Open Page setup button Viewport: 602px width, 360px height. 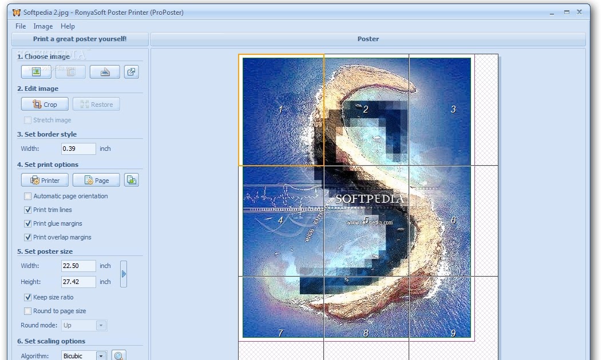[96, 180]
